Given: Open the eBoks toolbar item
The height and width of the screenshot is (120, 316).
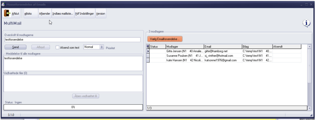Looking at the screenshot, I should pos(31,14).
